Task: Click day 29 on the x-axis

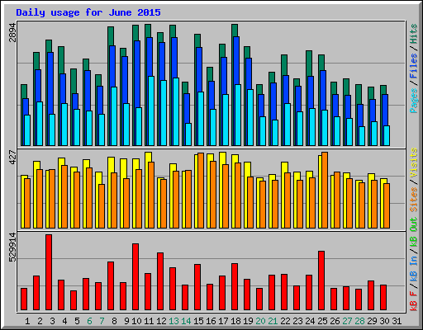Action: point(372,321)
